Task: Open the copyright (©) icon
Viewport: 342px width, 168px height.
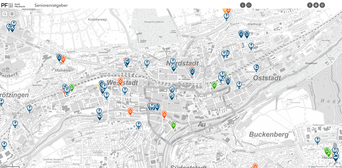Action: [322, 5]
